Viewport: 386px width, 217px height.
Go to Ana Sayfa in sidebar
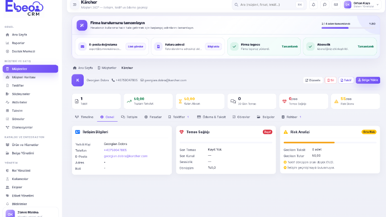(x=30, y=35)
